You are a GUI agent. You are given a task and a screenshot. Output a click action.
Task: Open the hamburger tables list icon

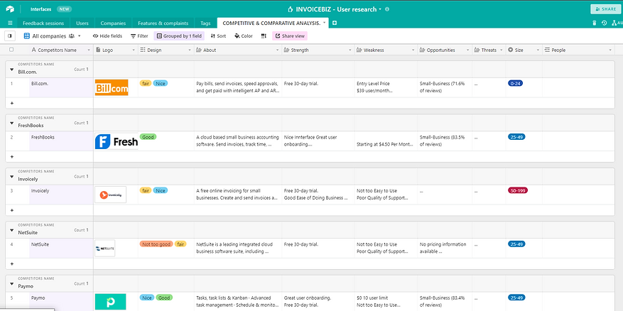pos(10,23)
